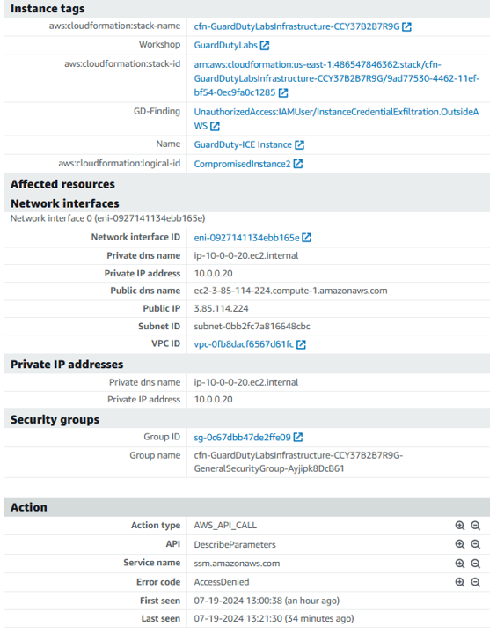Open VPC vpc-0fb8dacf6567d61fc link
The width and height of the screenshot is (497, 634).
click(x=244, y=344)
